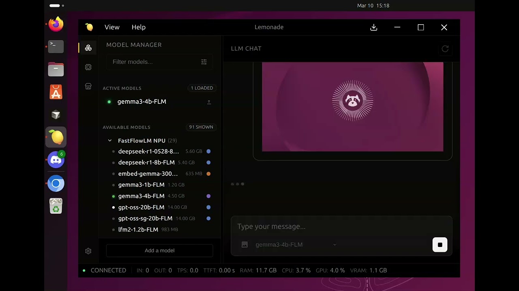Click the 91 SHOWN badge

(201, 127)
